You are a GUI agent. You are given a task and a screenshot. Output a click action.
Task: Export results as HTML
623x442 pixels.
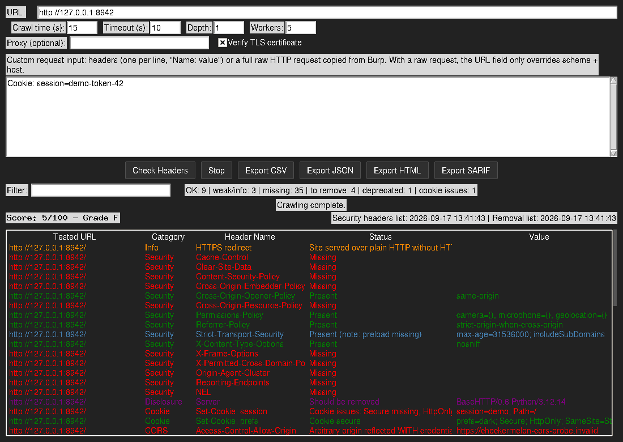(398, 171)
